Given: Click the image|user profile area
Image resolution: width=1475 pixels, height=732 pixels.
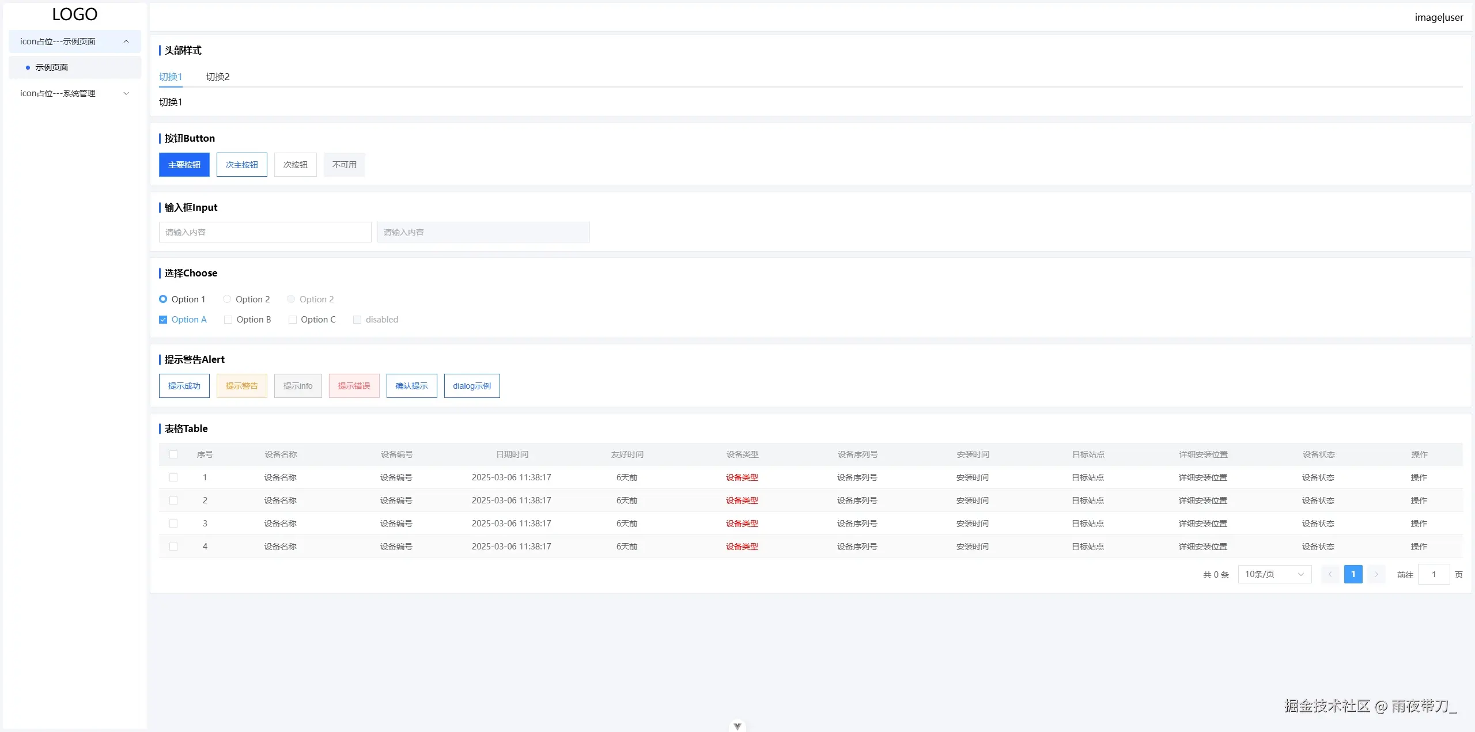Looking at the screenshot, I should [x=1438, y=17].
